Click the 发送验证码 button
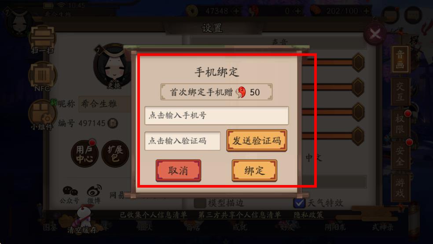 [x=257, y=140]
